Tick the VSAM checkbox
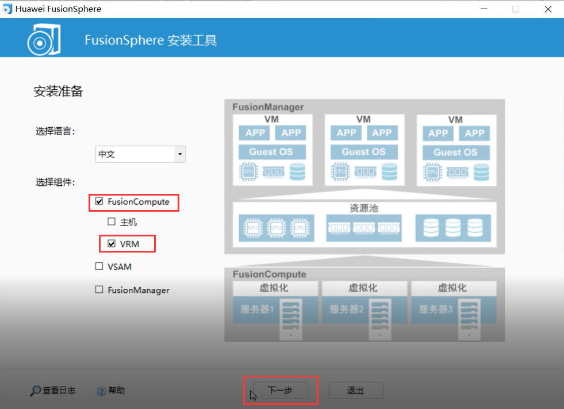Viewport: 564px width, 409px height. [x=99, y=266]
